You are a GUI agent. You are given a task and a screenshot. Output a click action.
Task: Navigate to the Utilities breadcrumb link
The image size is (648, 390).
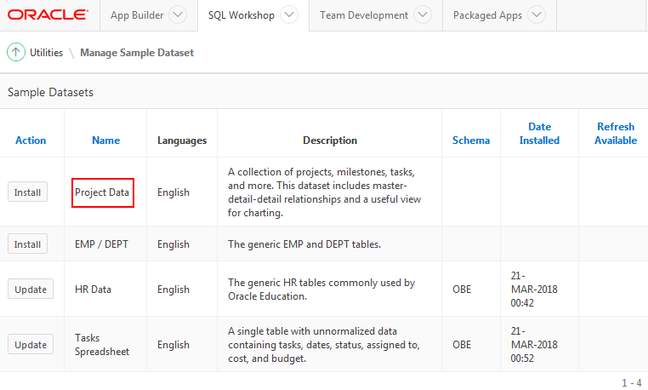[46, 53]
